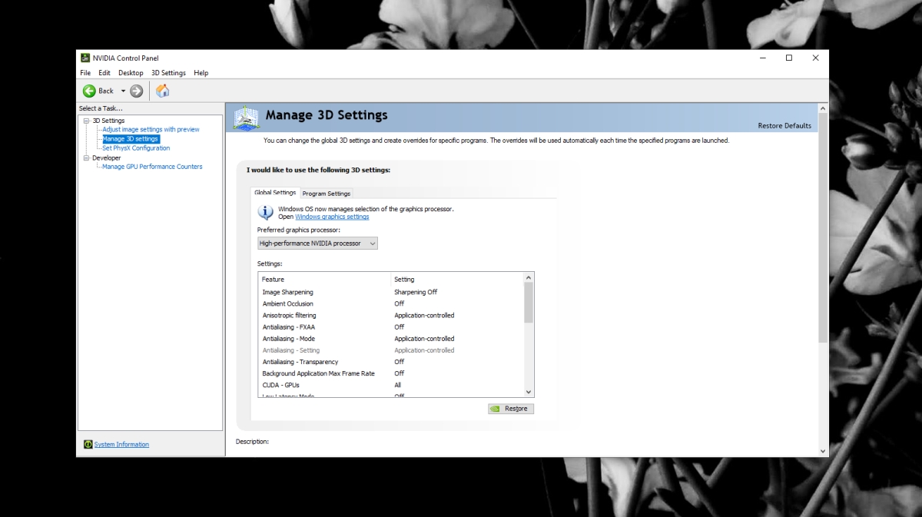This screenshot has width=922, height=517.
Task: Click settings list scroll-down arrow
Action: coord(529,392)
